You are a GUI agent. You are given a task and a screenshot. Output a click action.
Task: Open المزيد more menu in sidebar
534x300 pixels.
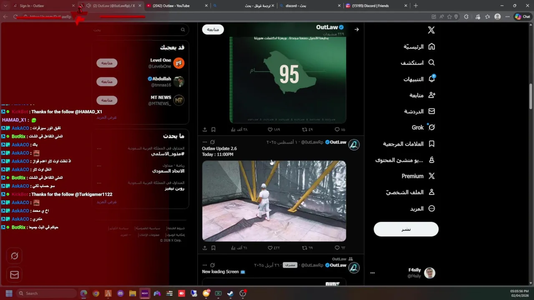[423, 208]
